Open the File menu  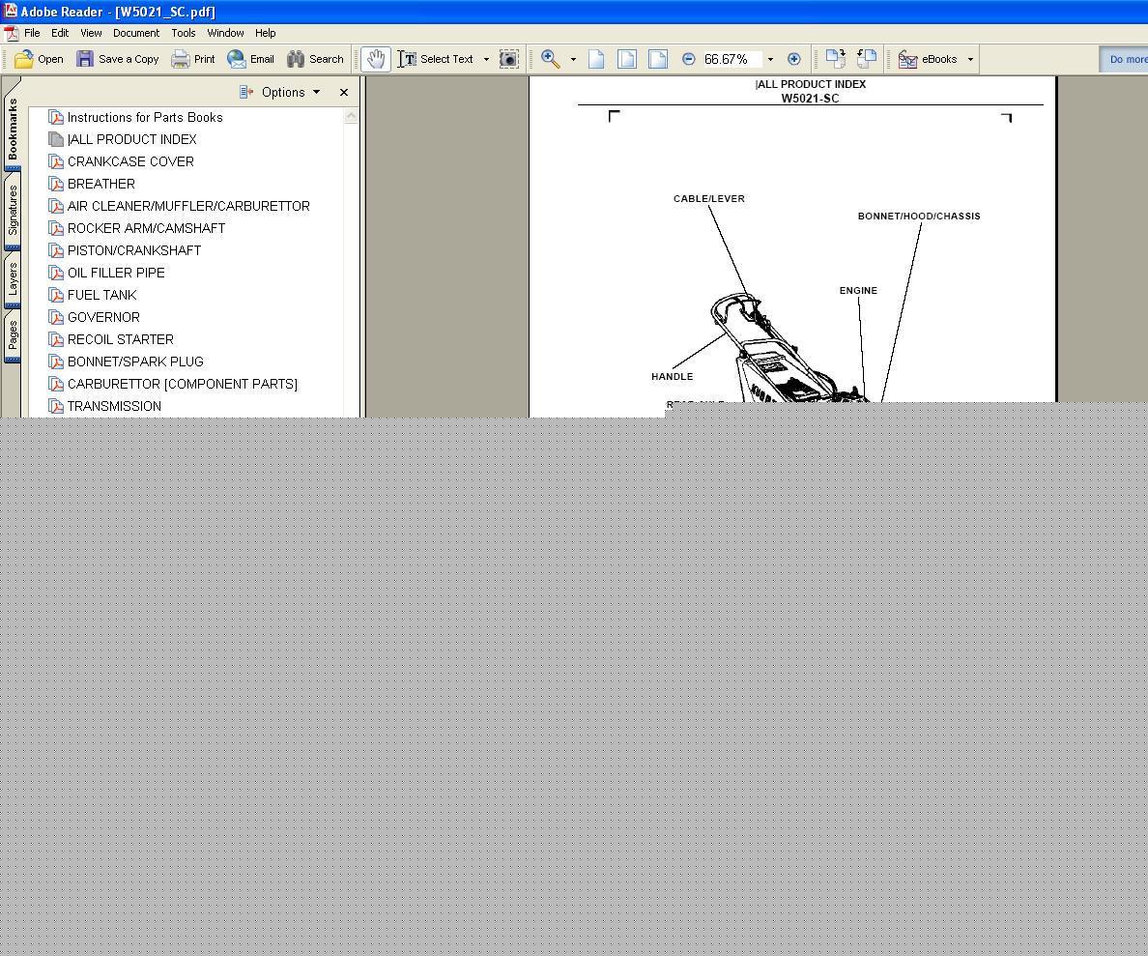(32, 33)
